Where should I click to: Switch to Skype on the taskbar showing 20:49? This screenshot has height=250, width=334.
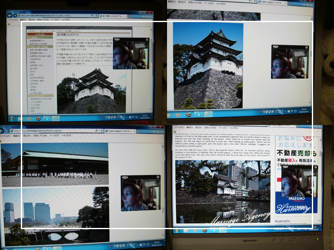pos(199,115)
